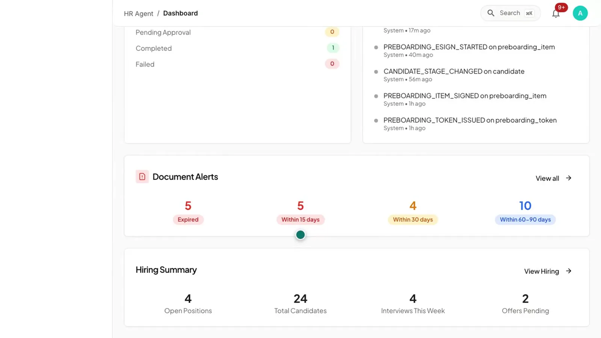601x338 pixels.
Task: Select the Within 60-90 days badge
Action: (x=525, y=220)
